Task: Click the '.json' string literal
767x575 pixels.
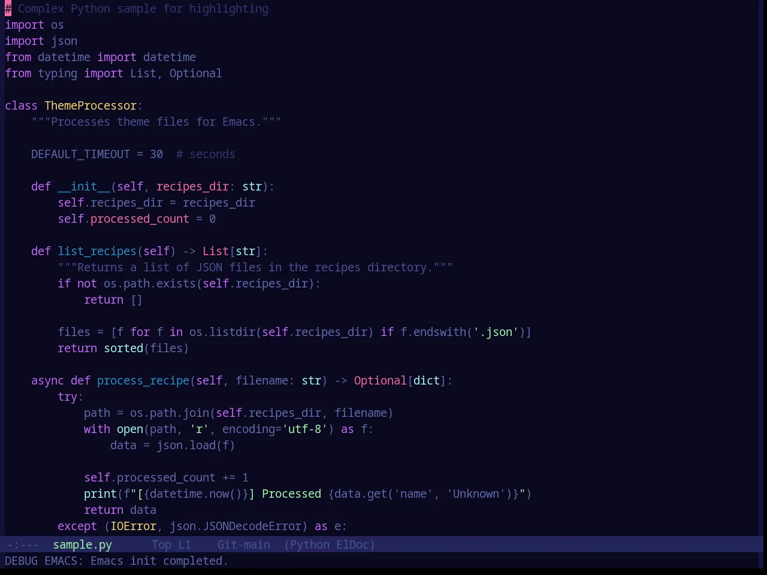Action: (x=496, y=332)
